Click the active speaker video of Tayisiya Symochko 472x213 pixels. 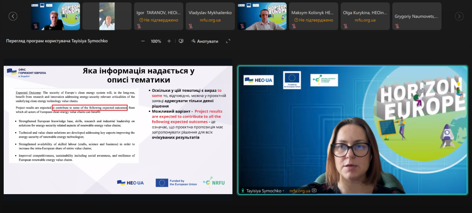pos(353,130)
